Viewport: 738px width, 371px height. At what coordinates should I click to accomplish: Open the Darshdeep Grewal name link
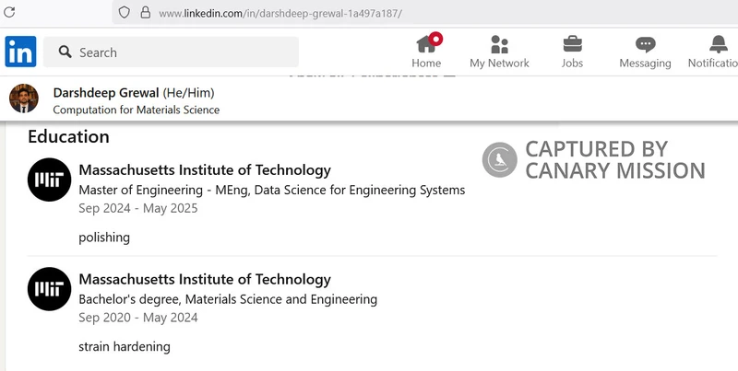tap(105, 93)
